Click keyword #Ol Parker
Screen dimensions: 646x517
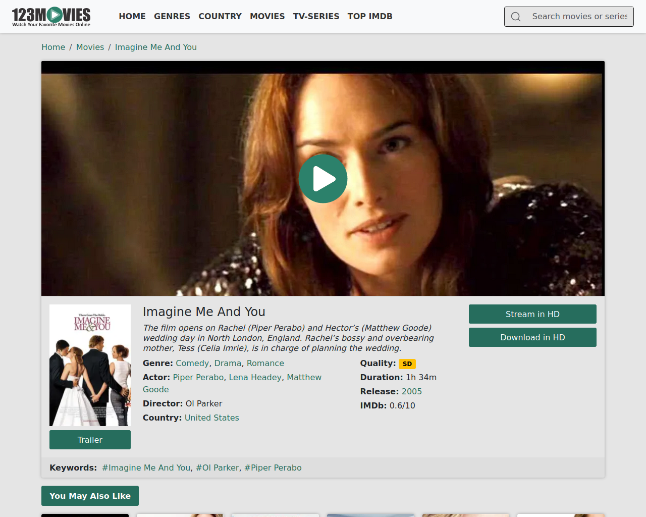point(218,468)
